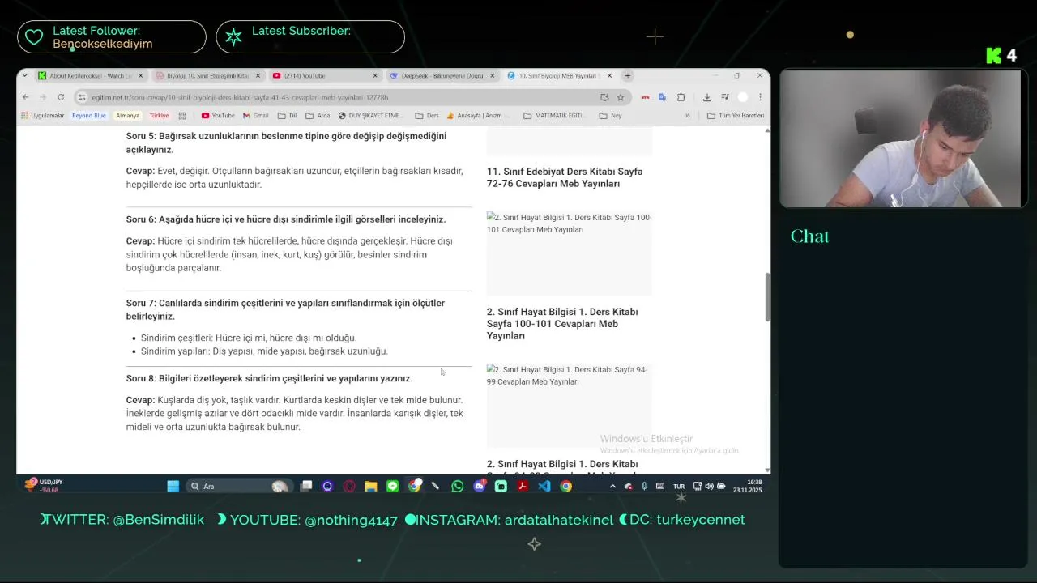Viewport: 1037px width, 583px height.
Task: Open the Google Translate extension icon
Action: tap(662, 97)
